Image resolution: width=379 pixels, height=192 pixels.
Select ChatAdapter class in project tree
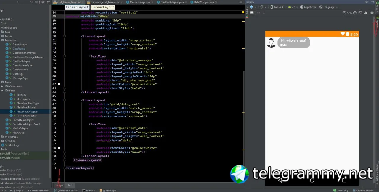coord(20,45)
